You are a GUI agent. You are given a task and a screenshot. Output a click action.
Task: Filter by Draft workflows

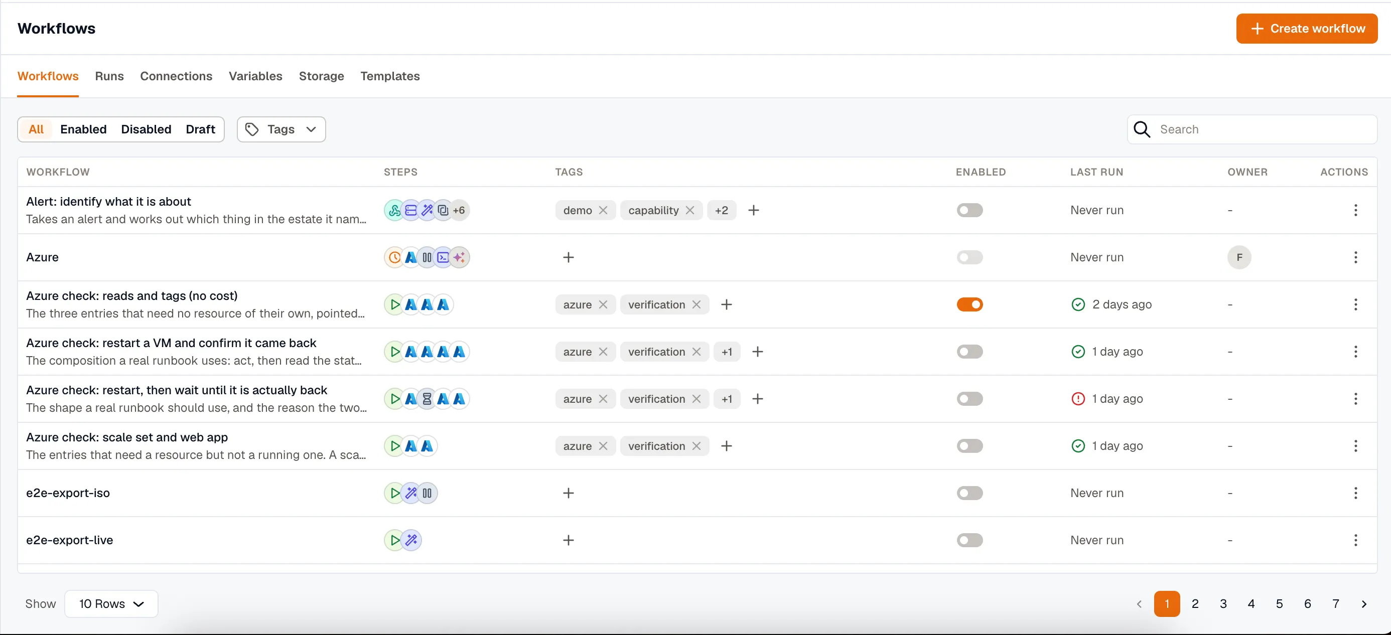point(200,129)
